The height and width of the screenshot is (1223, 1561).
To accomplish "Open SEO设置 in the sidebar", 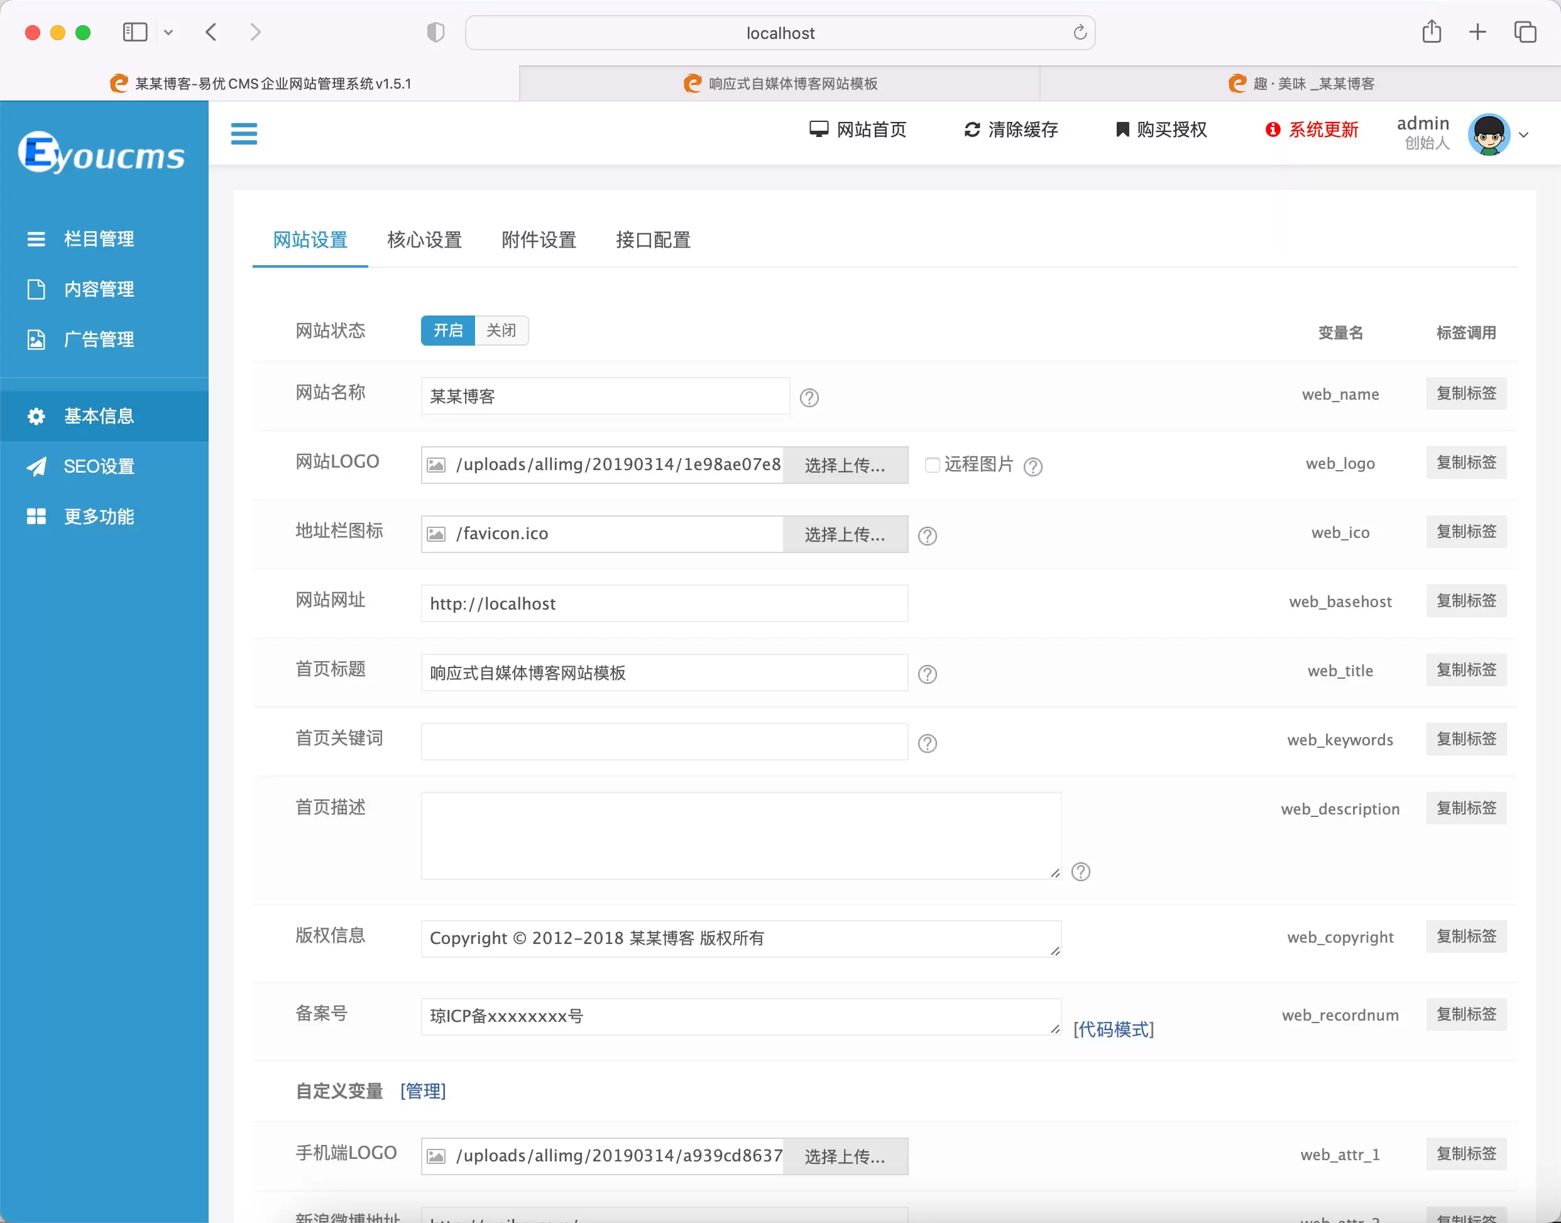I will 104,466.
